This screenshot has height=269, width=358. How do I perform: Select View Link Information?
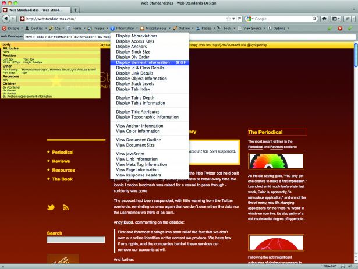[x=150, y=159]
